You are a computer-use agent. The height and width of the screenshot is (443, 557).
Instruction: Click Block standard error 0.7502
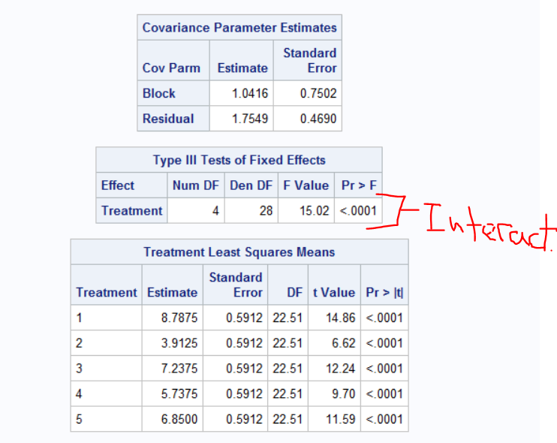coord(318,93)
